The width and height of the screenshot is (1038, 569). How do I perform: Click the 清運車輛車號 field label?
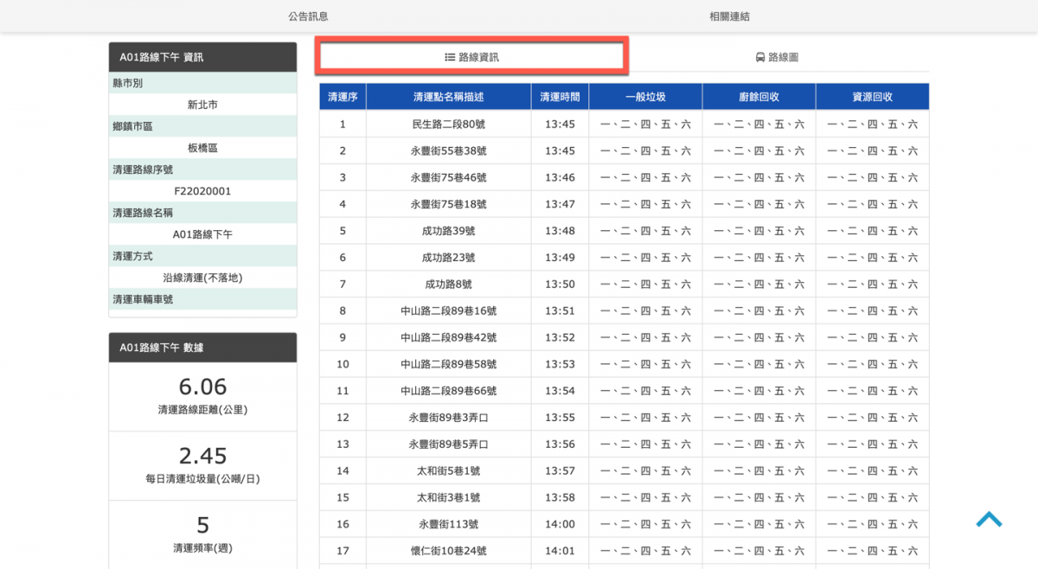143,299
